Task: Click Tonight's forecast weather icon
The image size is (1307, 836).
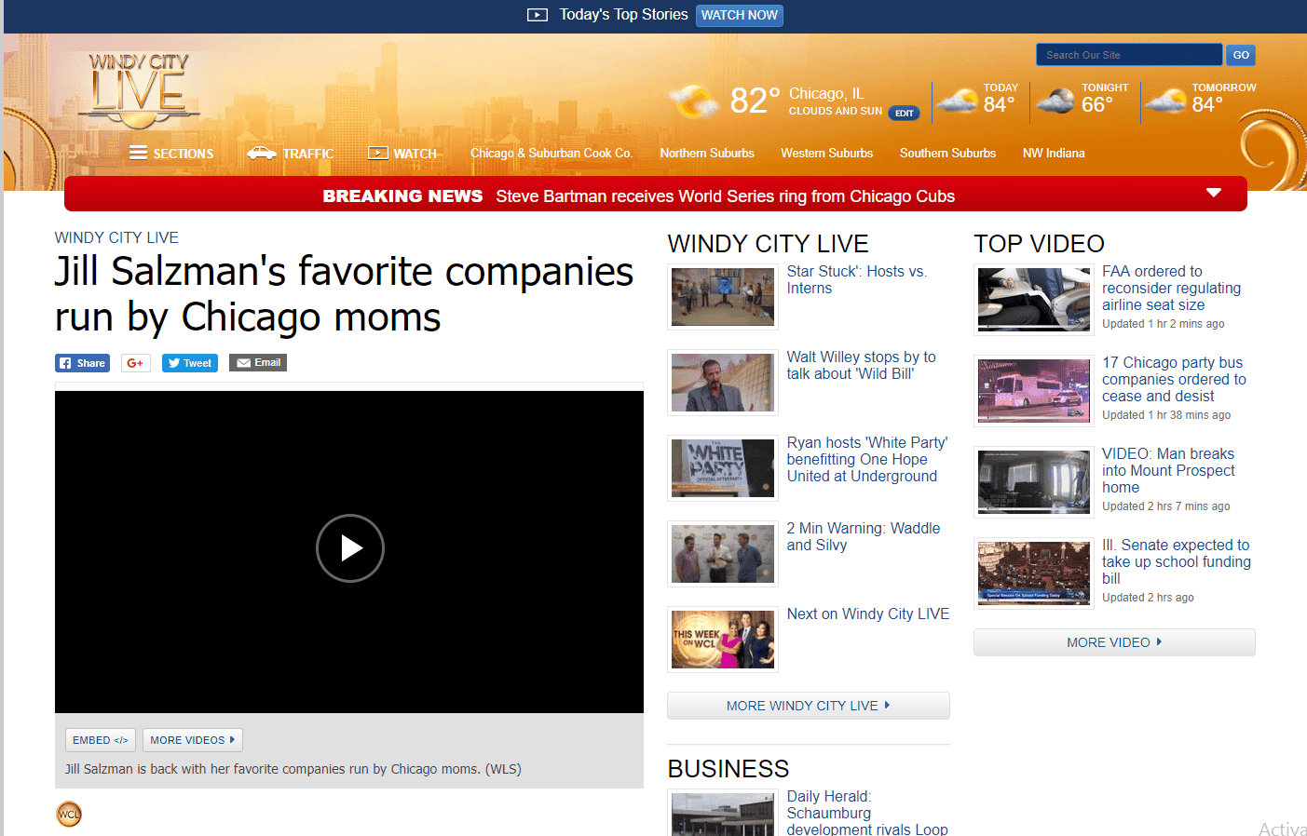Action: coord(1055,101)
